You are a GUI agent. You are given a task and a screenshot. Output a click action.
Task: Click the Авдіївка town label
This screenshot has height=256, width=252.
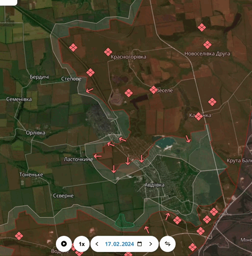click(x=154, y=185)
